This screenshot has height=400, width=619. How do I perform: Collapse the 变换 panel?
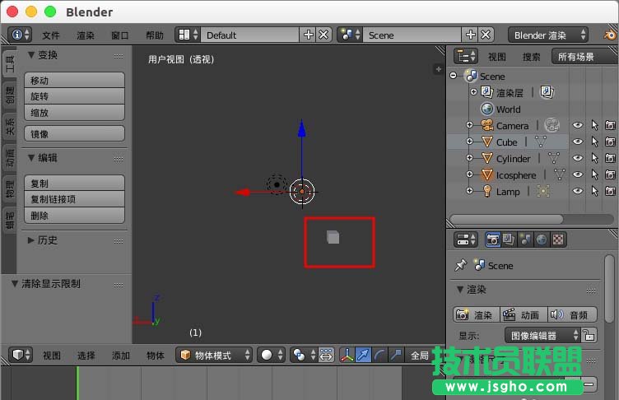[31, 55]
